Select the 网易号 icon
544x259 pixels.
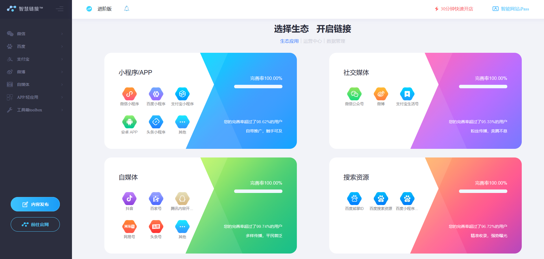point(129,227)
